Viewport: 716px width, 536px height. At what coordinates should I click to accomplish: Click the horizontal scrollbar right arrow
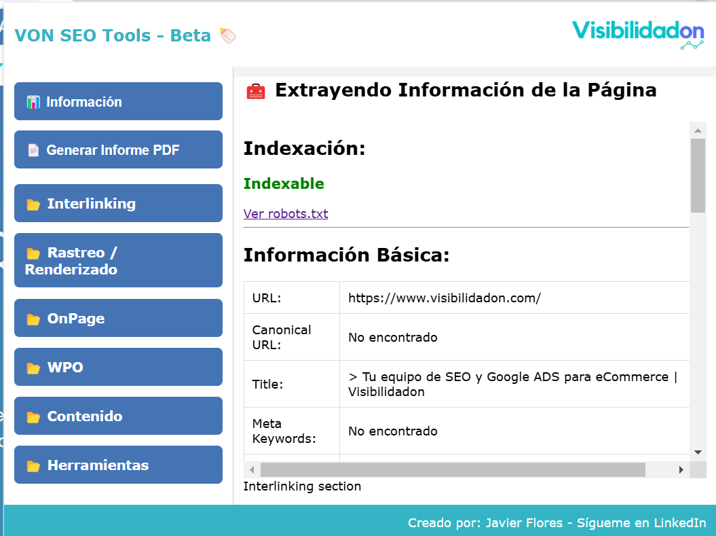coord(681,469)
